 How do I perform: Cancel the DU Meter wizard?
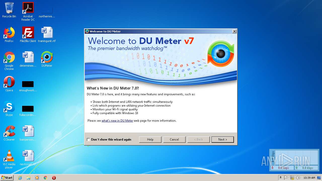[x=174, y=140]
